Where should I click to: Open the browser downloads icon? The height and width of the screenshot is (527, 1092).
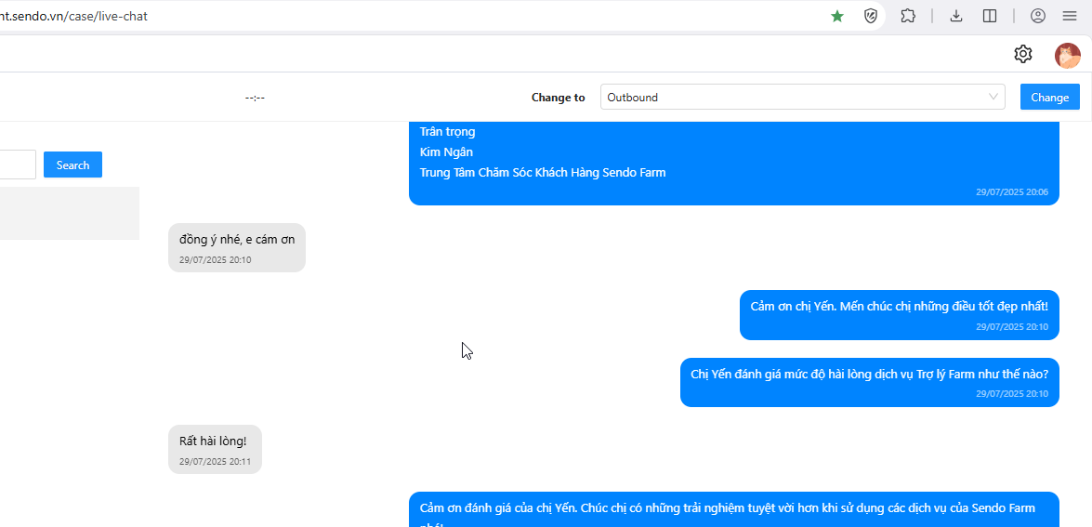(956, 16)
